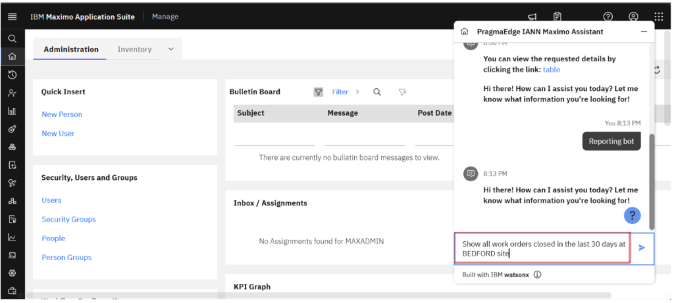This screenshot has width=674, height=303.
Task: Click the page horizontal scrollbar
Action: [318, 295]
